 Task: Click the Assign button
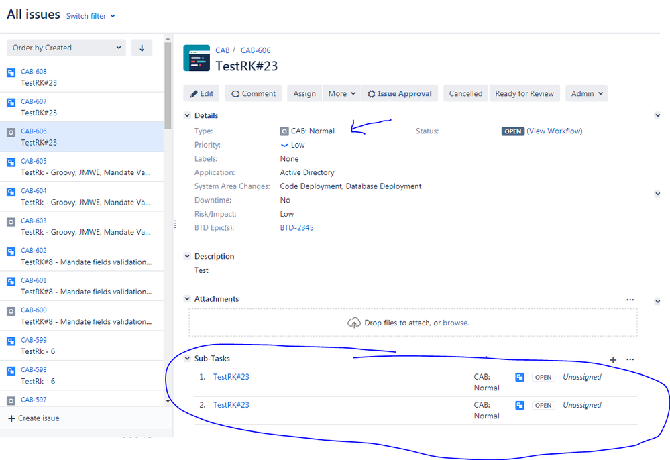304,93
